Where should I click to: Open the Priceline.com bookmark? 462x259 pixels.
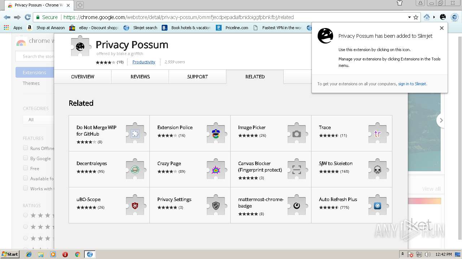click(232, 28)
